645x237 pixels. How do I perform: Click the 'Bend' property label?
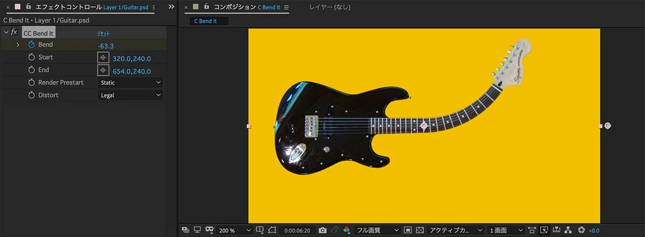(x=45, y=45)
